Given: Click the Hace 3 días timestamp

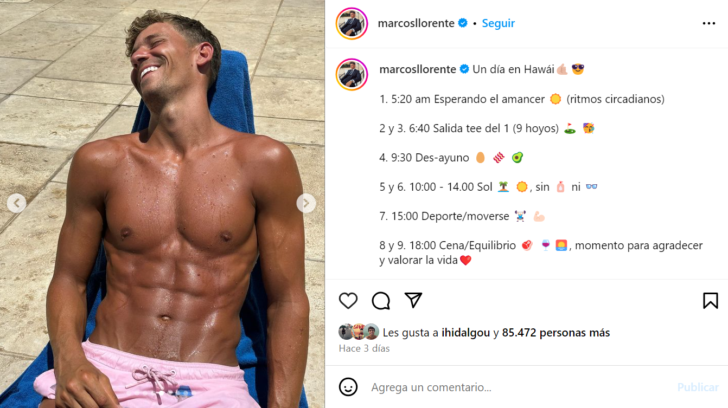Looking at the screenshot, I should (365, 348).
